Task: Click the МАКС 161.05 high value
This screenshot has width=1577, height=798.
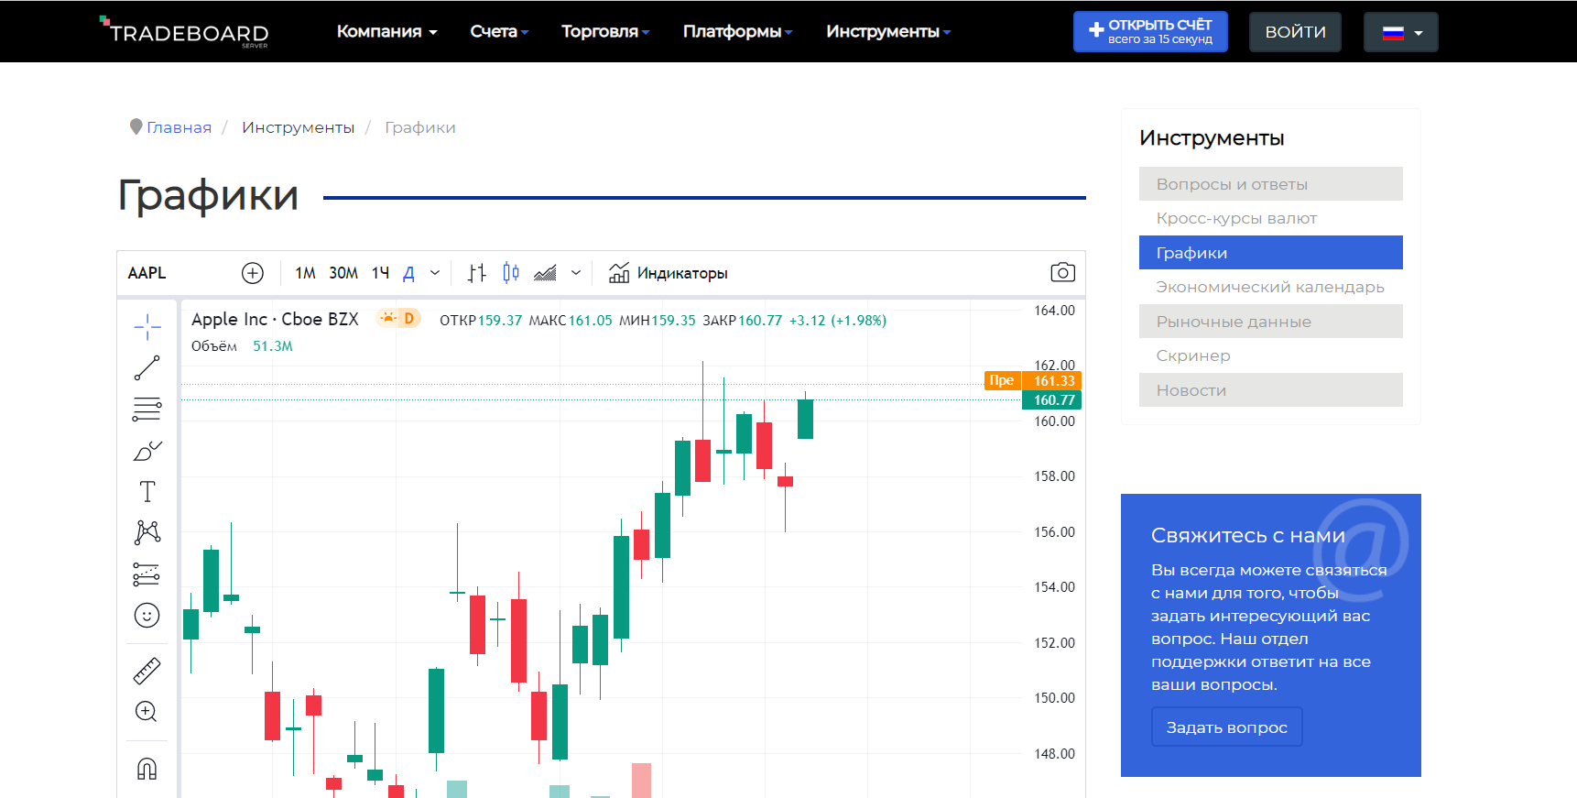Action: tap(571, 321)
